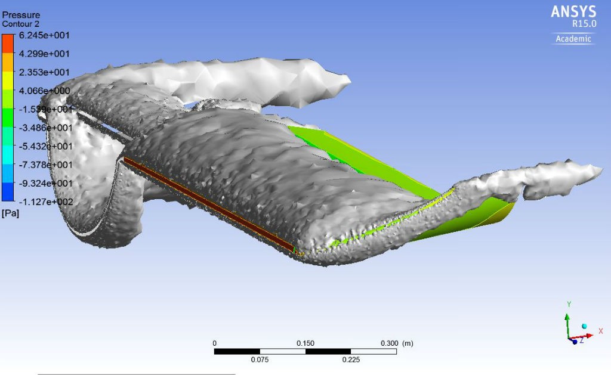Select the Pressure legend title
Screen dimensions: 611x375
[x=21, y=15]
